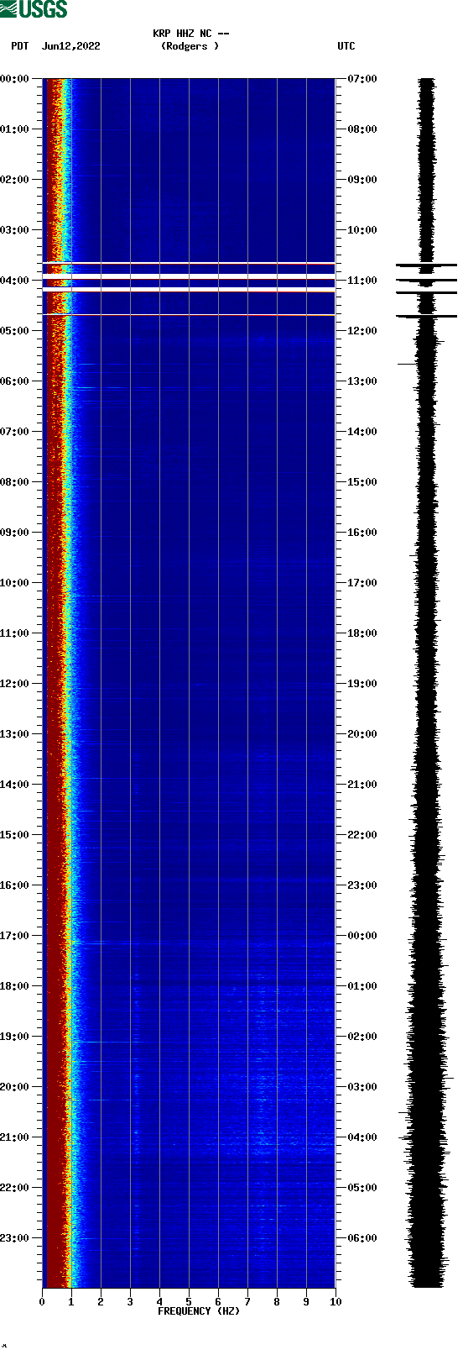Click UTC axis time label 06:00
The height and width of the screenshot is (1355, 463).
[362, 1238]
